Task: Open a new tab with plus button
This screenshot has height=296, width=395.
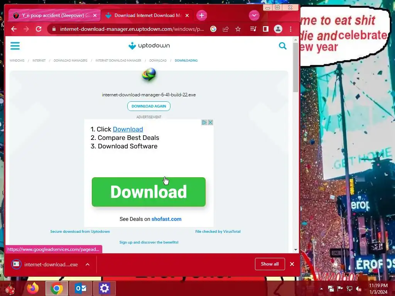Action: (x=201, y=15)
